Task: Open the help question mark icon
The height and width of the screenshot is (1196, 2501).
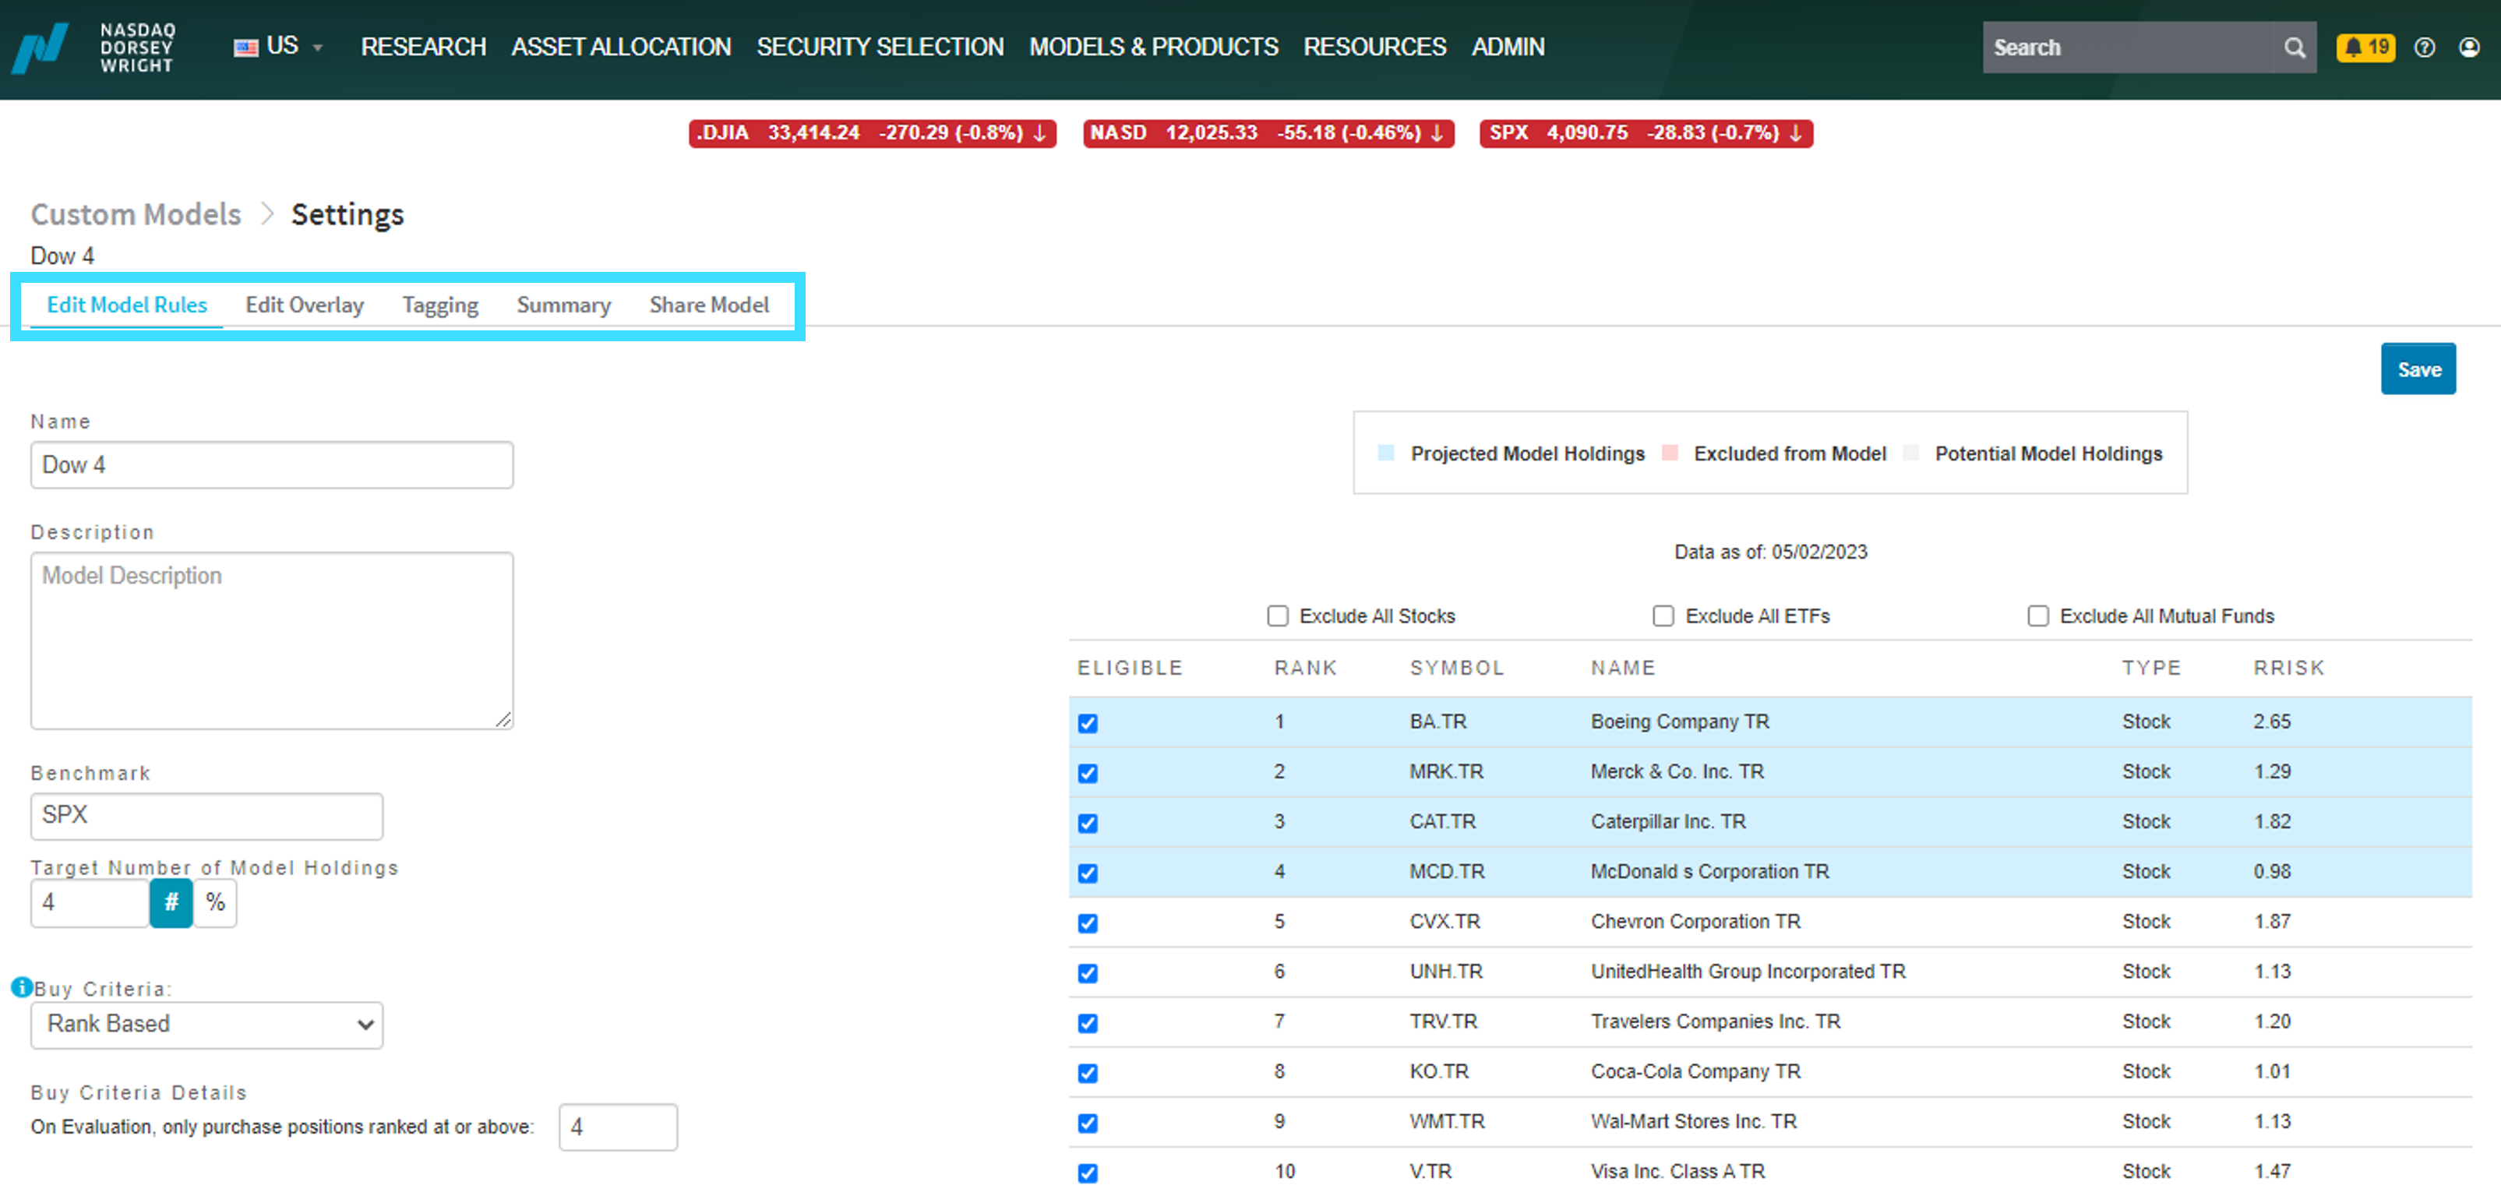Action: pyautogui.click(x=2425, y=48)
